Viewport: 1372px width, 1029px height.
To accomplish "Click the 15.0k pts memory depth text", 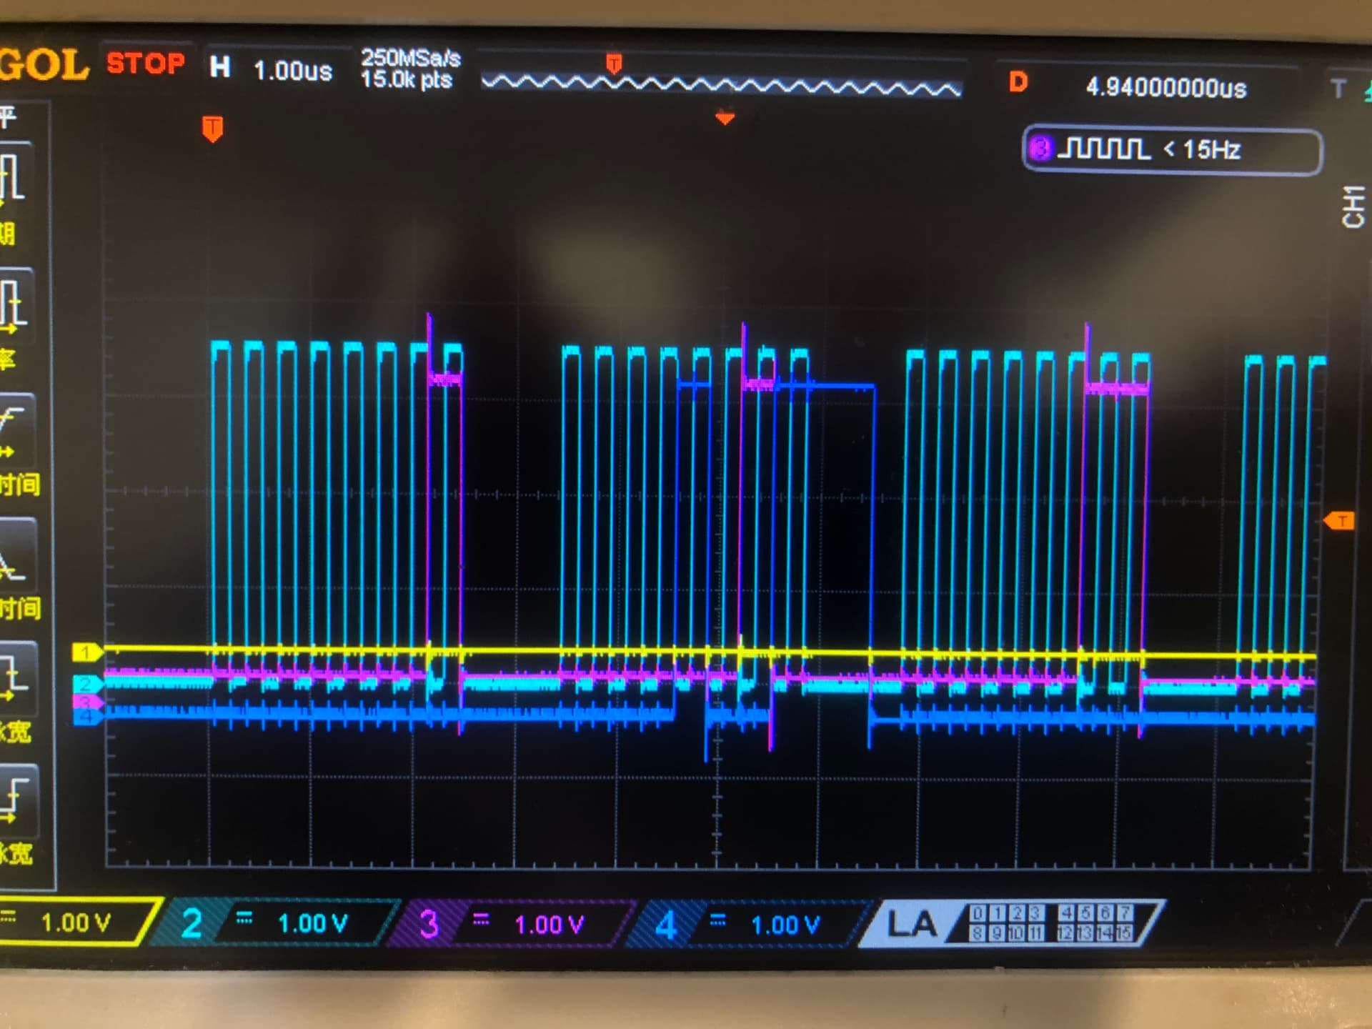I will [x=406, y=79].
